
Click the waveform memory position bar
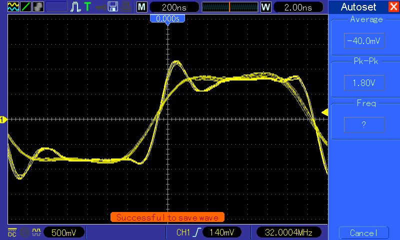point(230,7)
